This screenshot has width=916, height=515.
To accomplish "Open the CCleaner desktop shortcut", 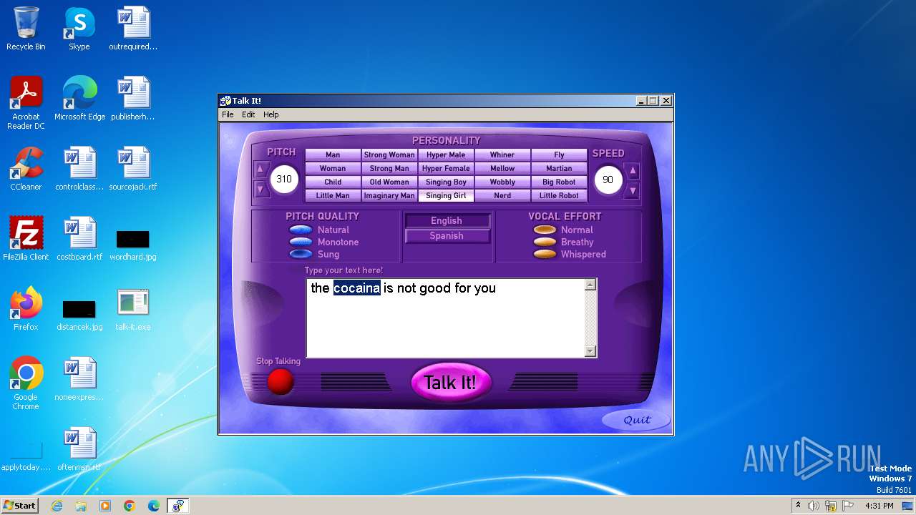I will [x=26, y=169].
